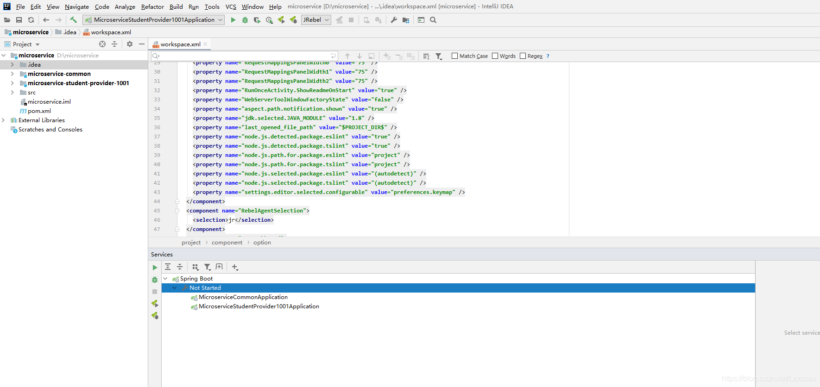
Task: Expand all nodes in the Services toolbar
Action: 168,267
